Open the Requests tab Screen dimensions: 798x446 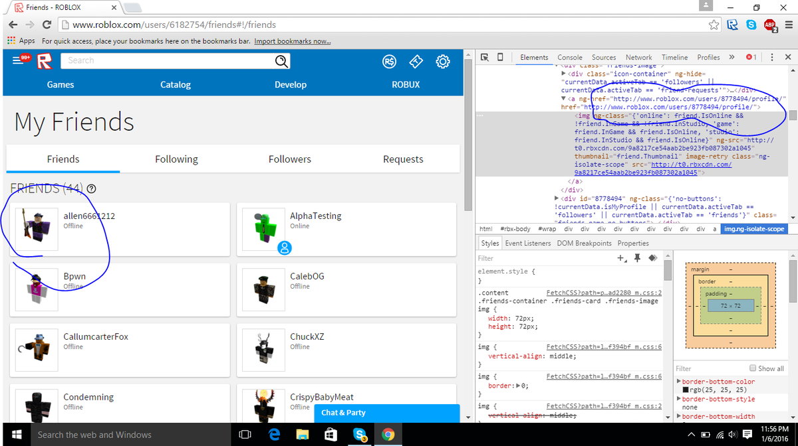403,159
